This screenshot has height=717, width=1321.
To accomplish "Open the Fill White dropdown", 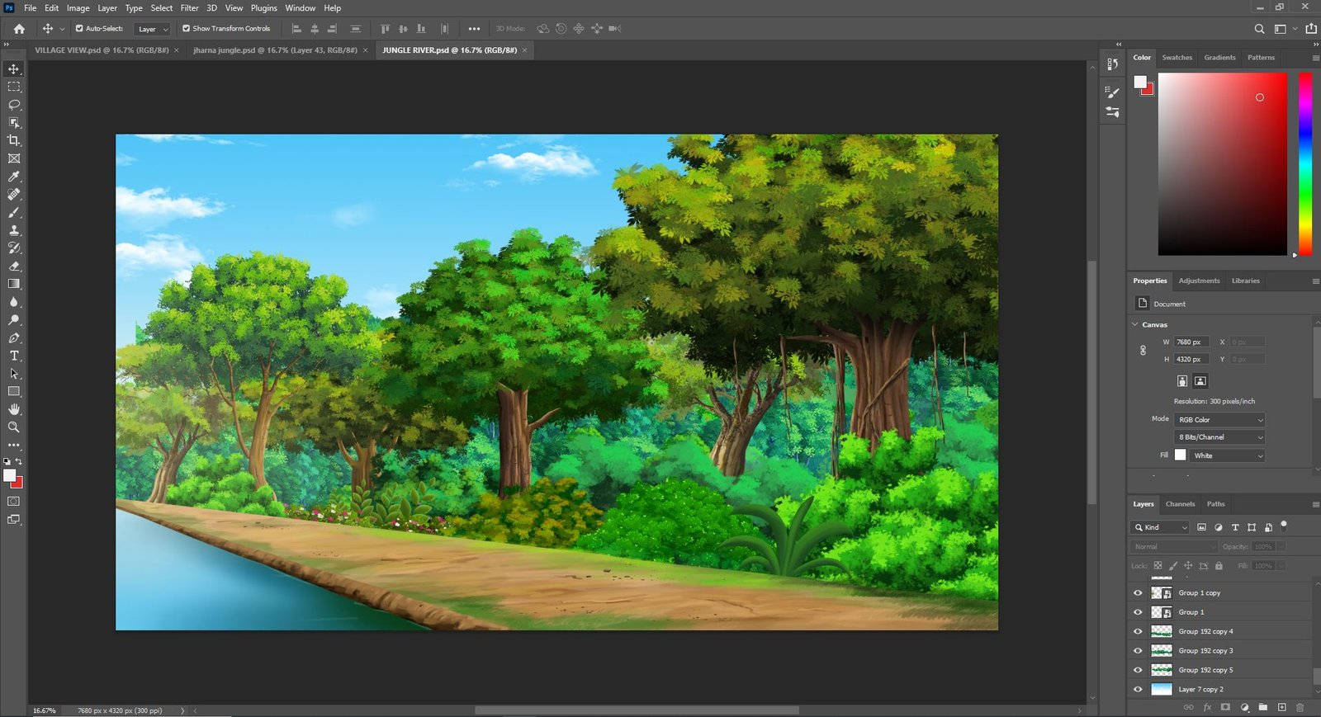I will pyautogui.click(x=1227, y=455).
